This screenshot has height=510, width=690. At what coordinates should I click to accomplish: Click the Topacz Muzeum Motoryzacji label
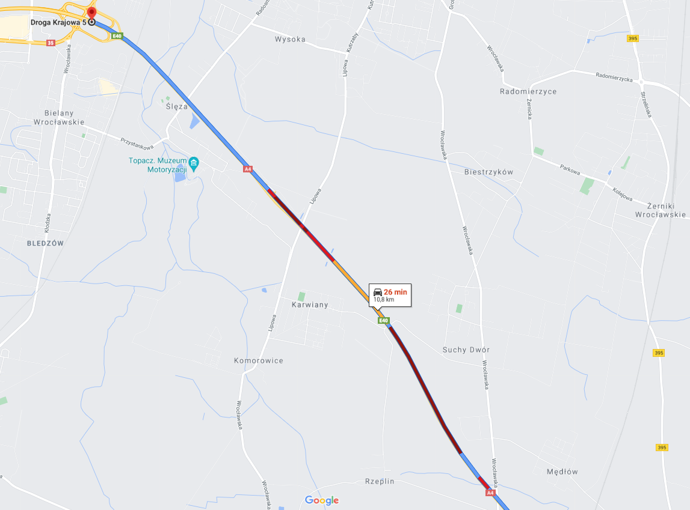click(x=158, y=165)
